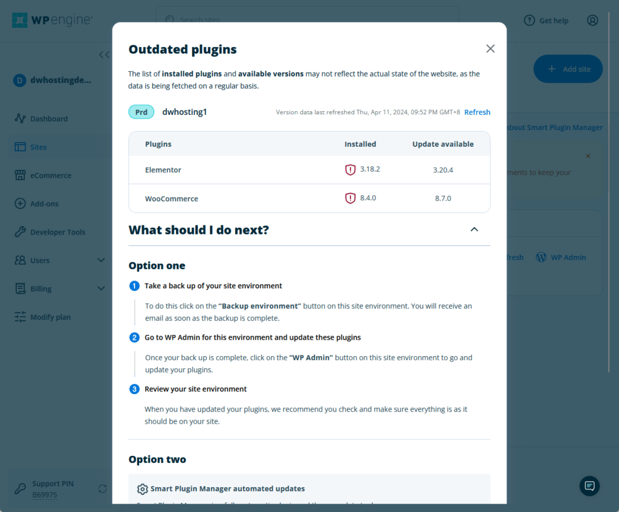The image size is (619, 512).
Task: Click the Support PIN B69975 code
Action: (x=45, y=495)
